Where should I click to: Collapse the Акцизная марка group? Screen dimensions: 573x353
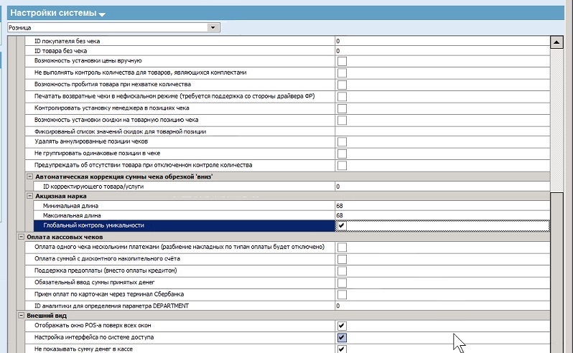coord(30,196)
